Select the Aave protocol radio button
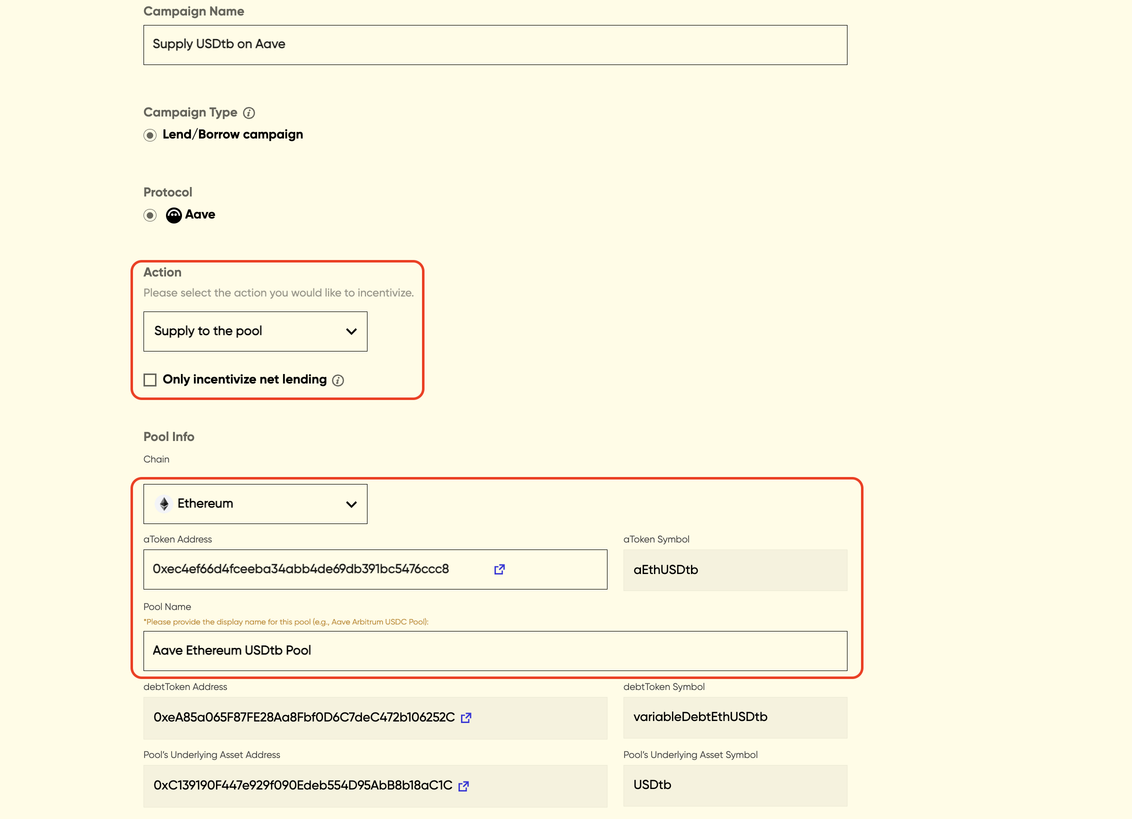This screenshot has width=1132, height=819. 150,215
